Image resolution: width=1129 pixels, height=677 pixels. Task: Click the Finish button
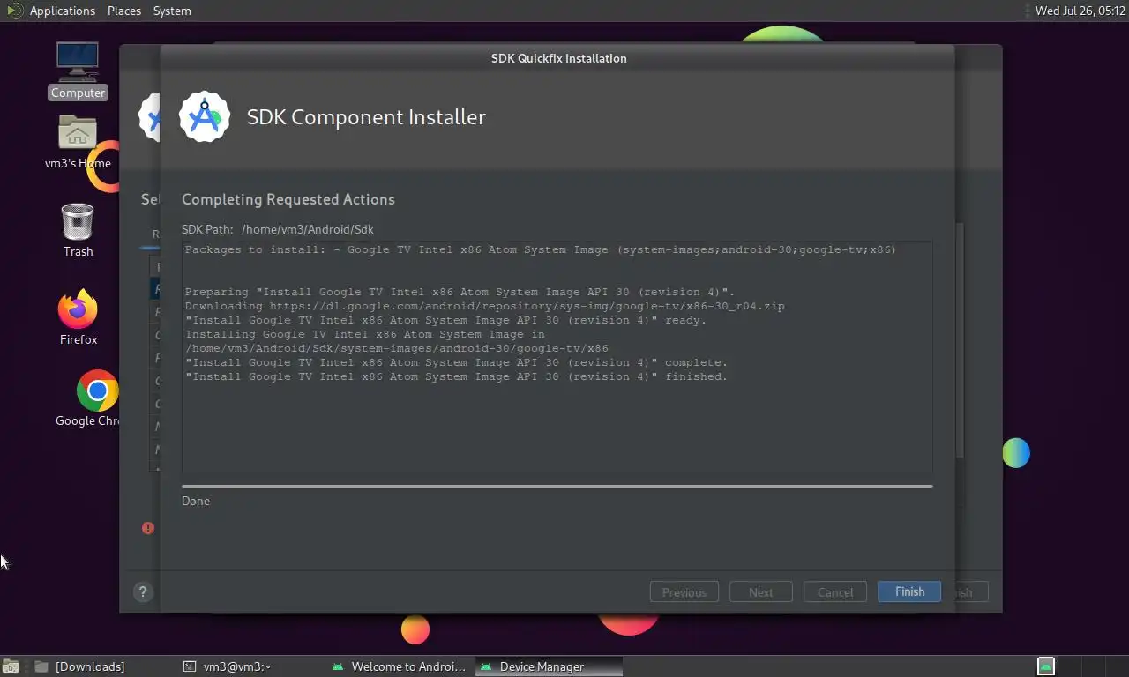point(909,591)
